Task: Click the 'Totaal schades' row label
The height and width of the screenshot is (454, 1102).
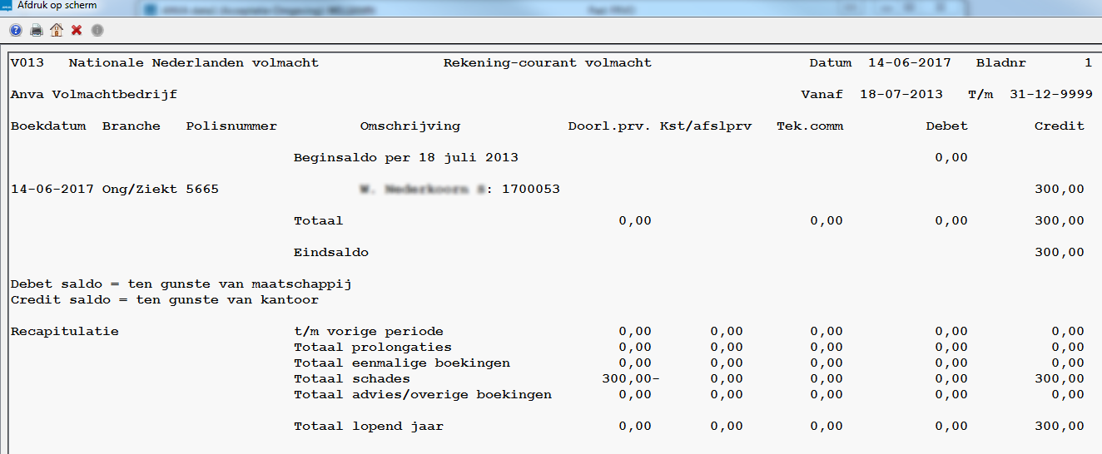Action: coord(351,379)
